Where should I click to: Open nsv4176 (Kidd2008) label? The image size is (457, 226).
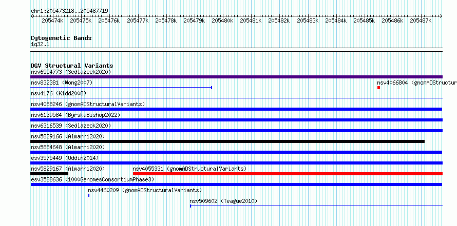click(59, 93)
